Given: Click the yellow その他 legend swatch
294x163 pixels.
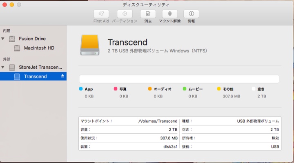Looking at the screenshot, I should tap(219, 89).
